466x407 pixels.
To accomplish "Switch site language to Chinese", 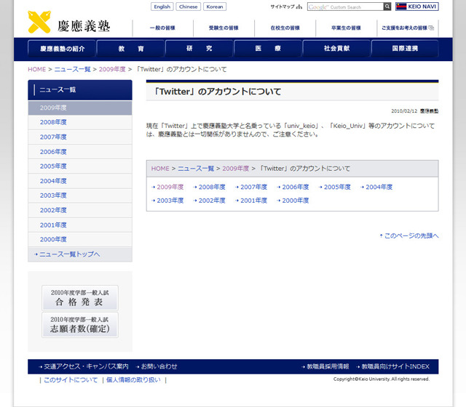I will coord(188,7).
